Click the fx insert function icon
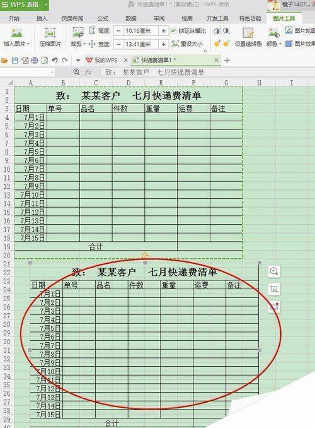Screen dimensions: 315x428 [88, 72]
